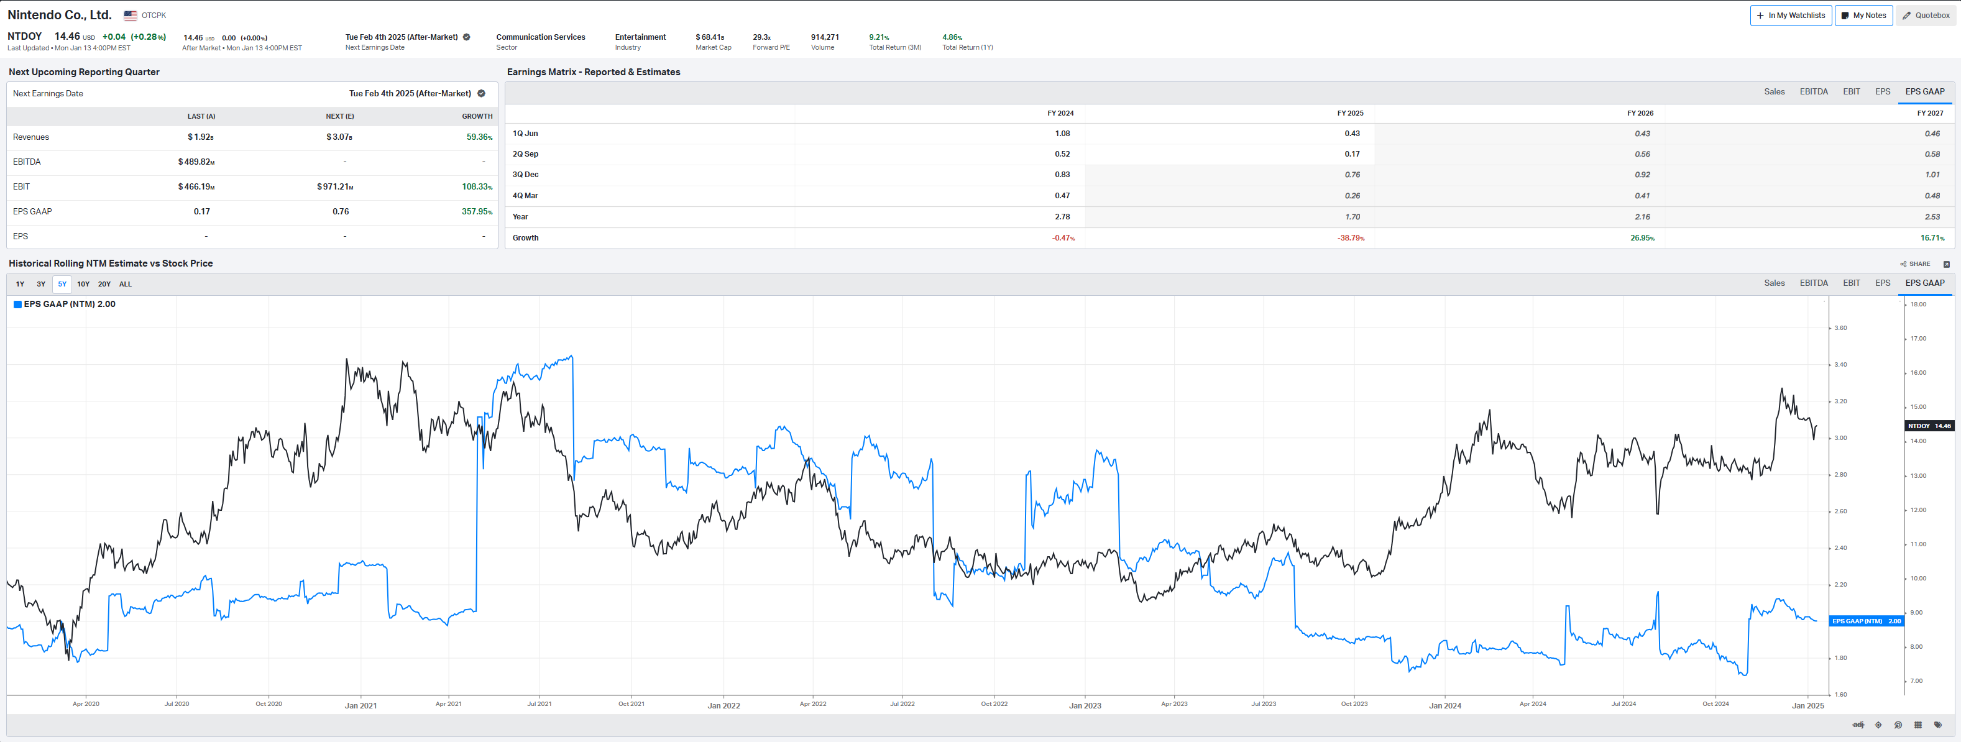Click the US flag icon next to OTCPK

pyautogui.click(x=130, y=15)
